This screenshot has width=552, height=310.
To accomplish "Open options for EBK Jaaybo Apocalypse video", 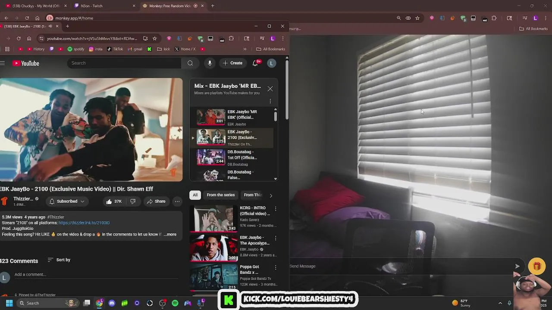I will tap(276, 238).
